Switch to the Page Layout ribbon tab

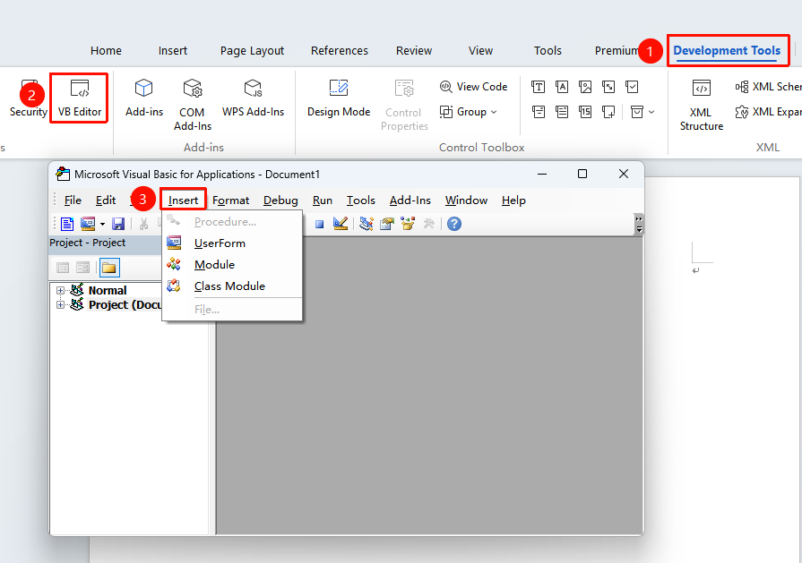point(252,51)
